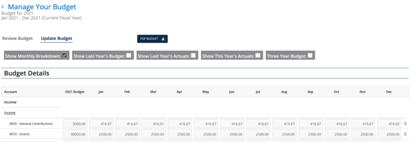Switch to the Review Budget tab
The height and width of the screenshot is (142, 411).
pyautogui.click(x=17, y=39)
